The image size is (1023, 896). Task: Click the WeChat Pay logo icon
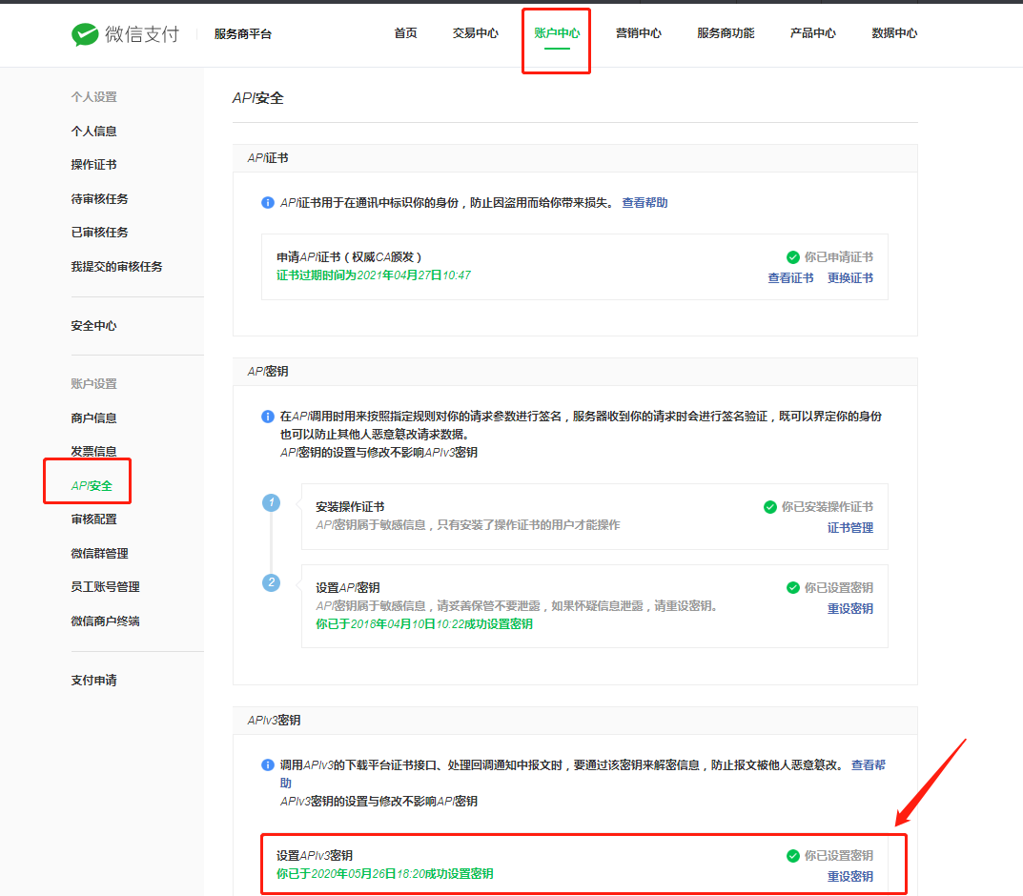click(85, 34)
